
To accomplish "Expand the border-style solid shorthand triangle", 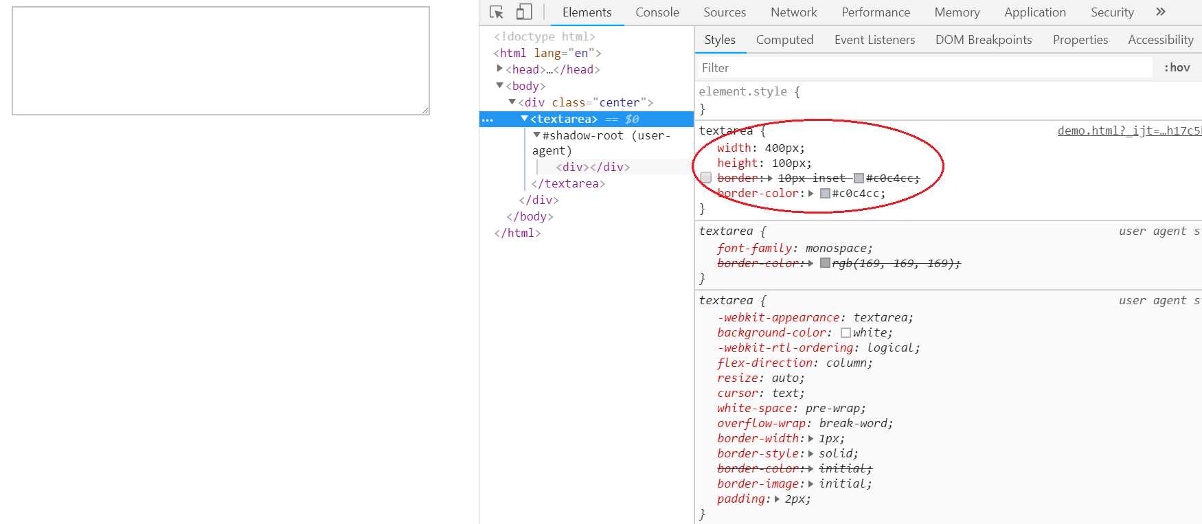I will [811, 453].
